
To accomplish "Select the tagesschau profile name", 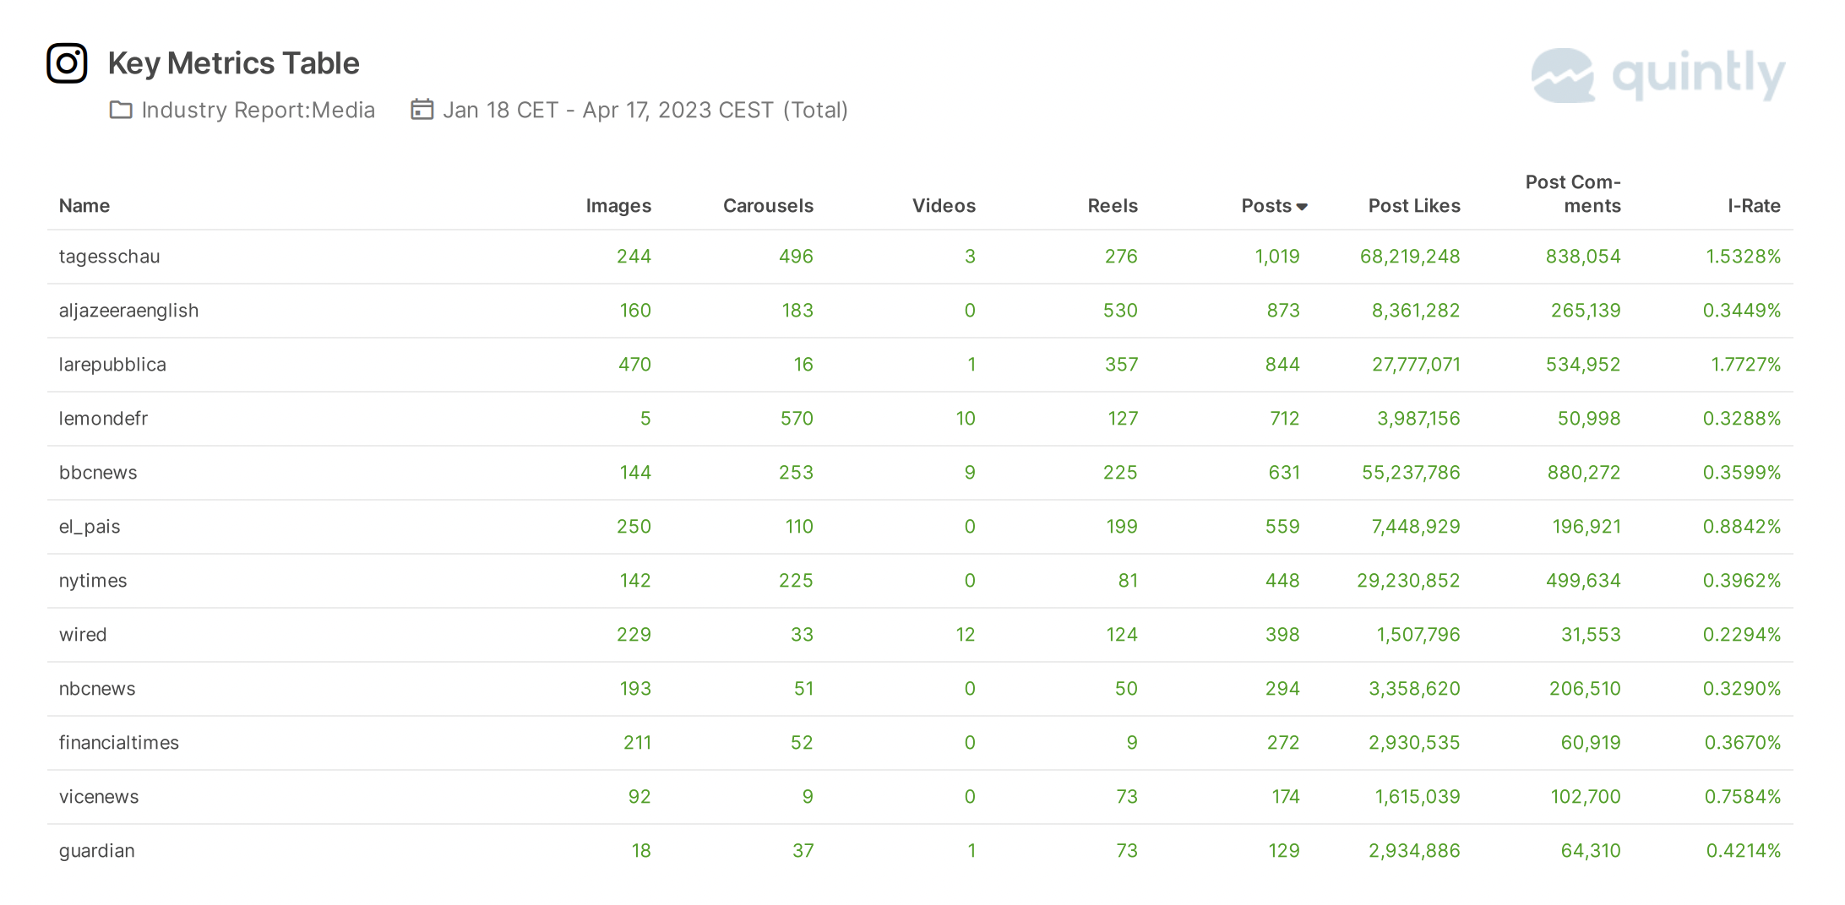I will [109, 257].
